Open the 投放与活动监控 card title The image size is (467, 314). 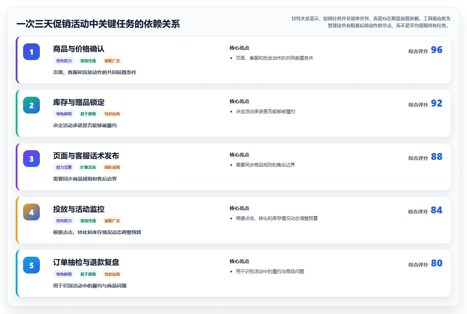coord(79,209)
